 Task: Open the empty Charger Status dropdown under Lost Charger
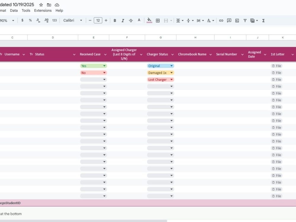160,86
